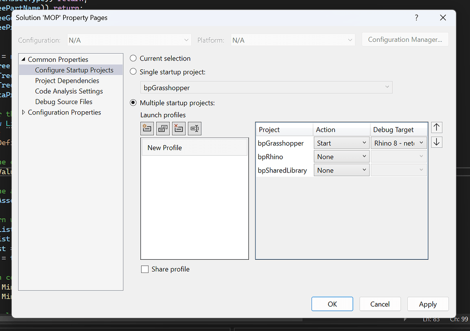
Task: Expand the Configuration Properties tree node
Action: pos(22,112)
